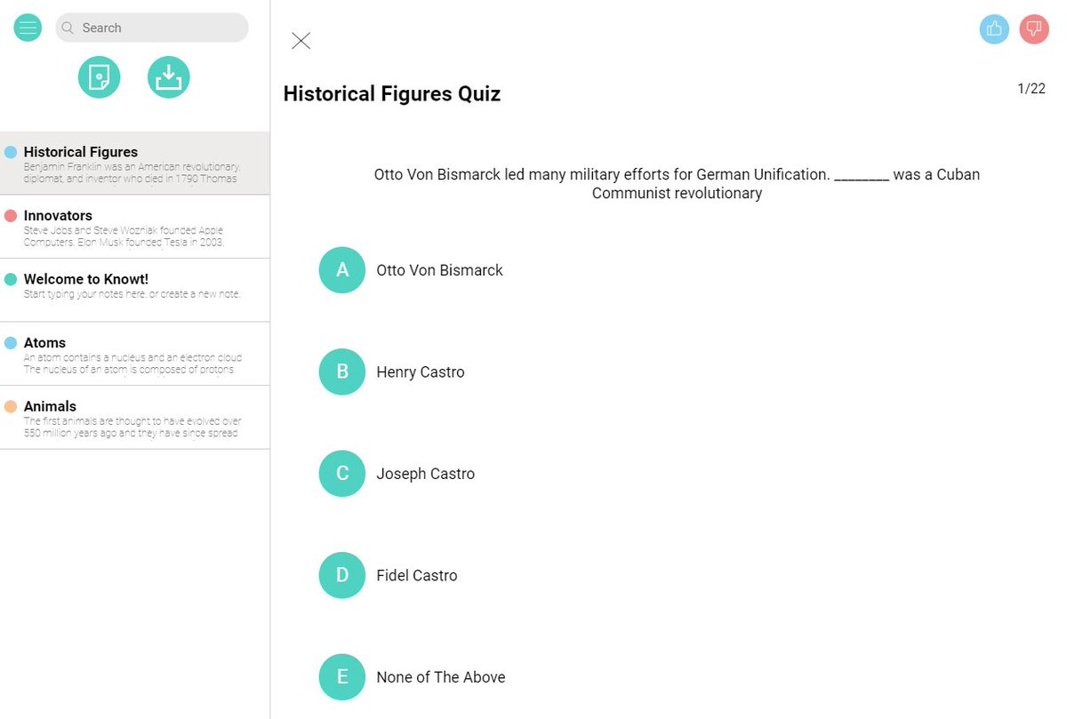Screen dimensions: 1067x719
Task: Click the Search notes field
Action: pyautogui.click(x=152, y=28)
